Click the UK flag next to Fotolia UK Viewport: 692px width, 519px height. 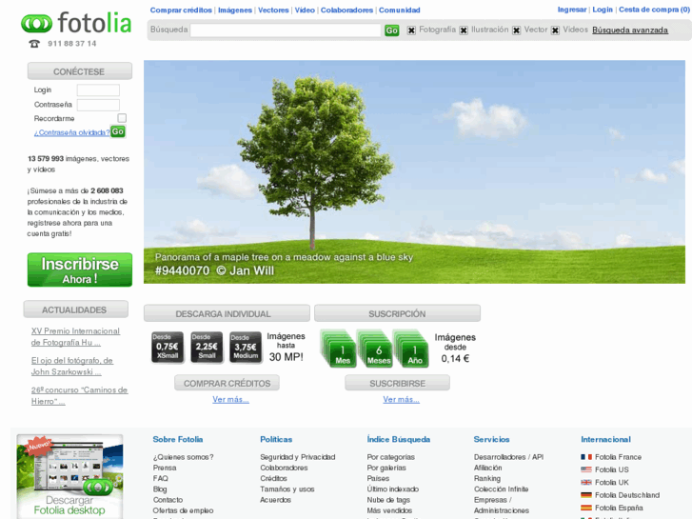coord(586,483)
